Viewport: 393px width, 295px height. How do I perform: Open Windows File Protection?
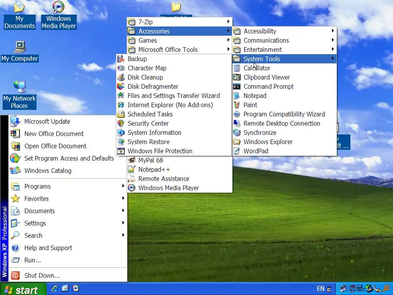pyautogui.click(x=174, y=151)
